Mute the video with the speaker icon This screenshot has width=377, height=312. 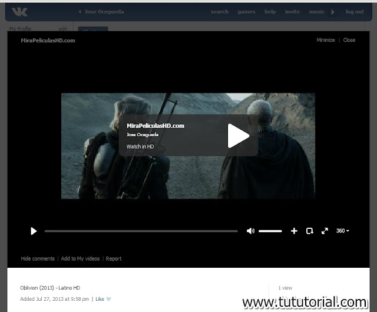(x=250, y=231)
